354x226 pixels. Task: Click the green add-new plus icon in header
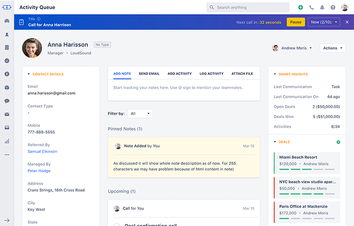[x=301, y=7]
